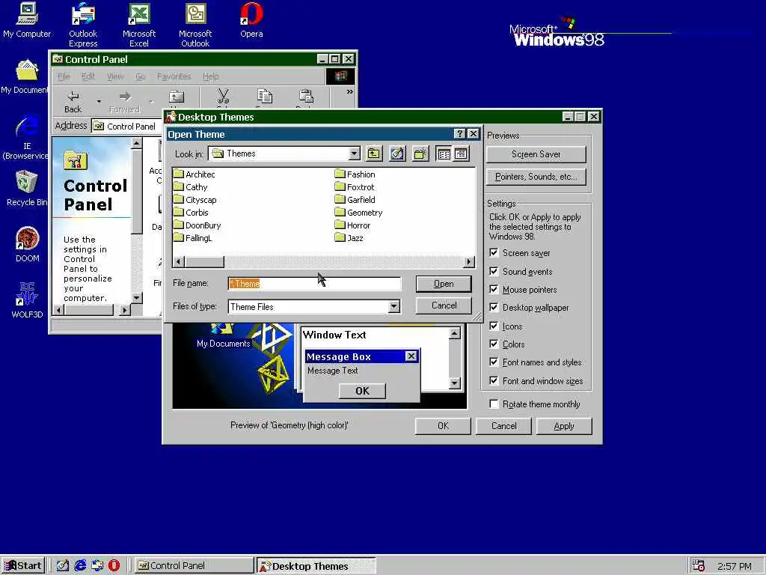766x575 pixels.
Task: Expand the Look in Themes dropdown
Action: (x=354, y=153)
